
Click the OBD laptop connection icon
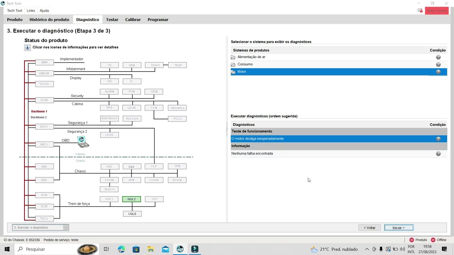pyautogui.click(x=83, y=142)
